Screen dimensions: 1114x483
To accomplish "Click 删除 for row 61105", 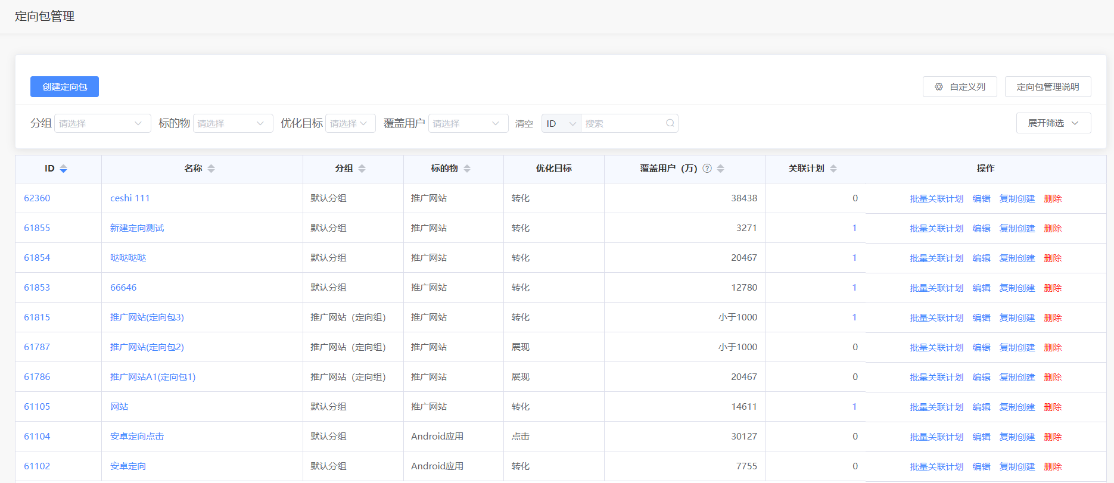I will [x=1053, y=407].
